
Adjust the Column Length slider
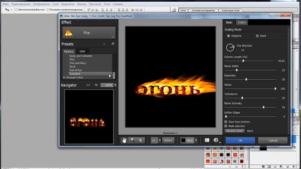[x=243, y=61]
